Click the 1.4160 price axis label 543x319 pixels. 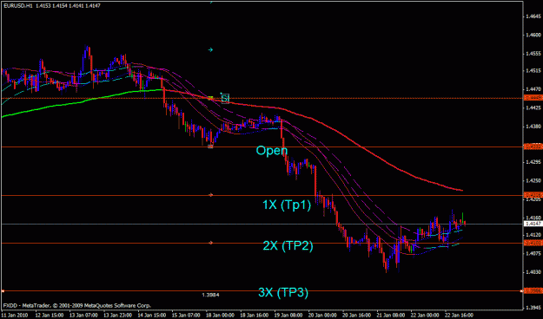(x=533, y=218)
